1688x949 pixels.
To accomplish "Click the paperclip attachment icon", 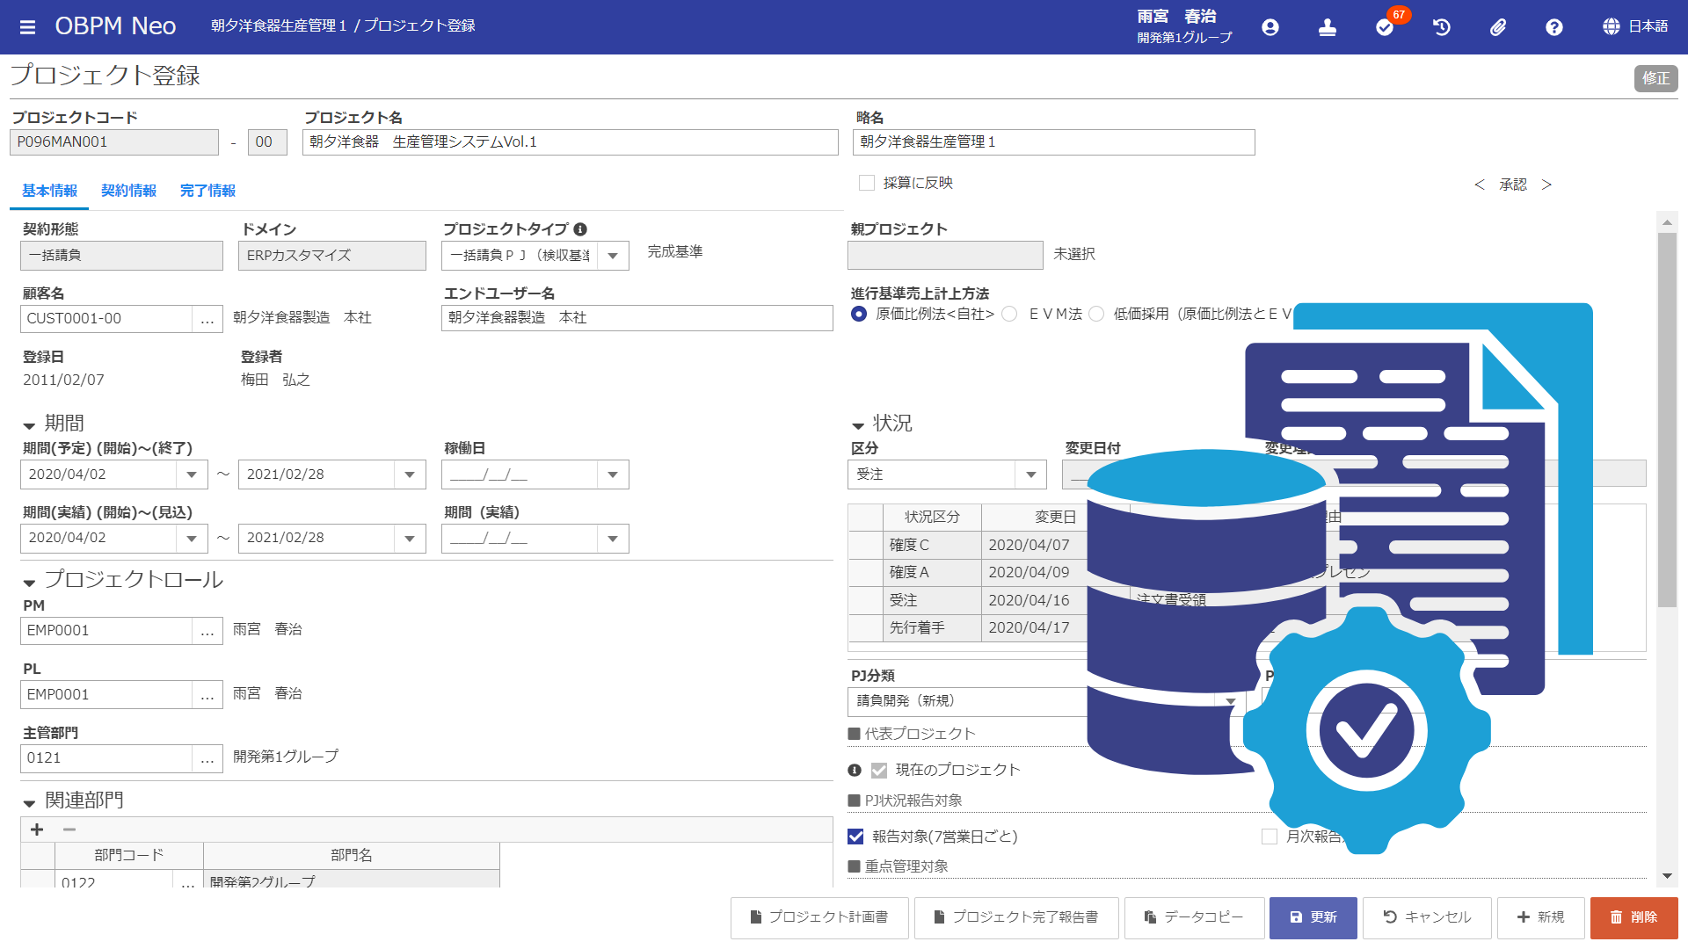I will coord(1498,27).
